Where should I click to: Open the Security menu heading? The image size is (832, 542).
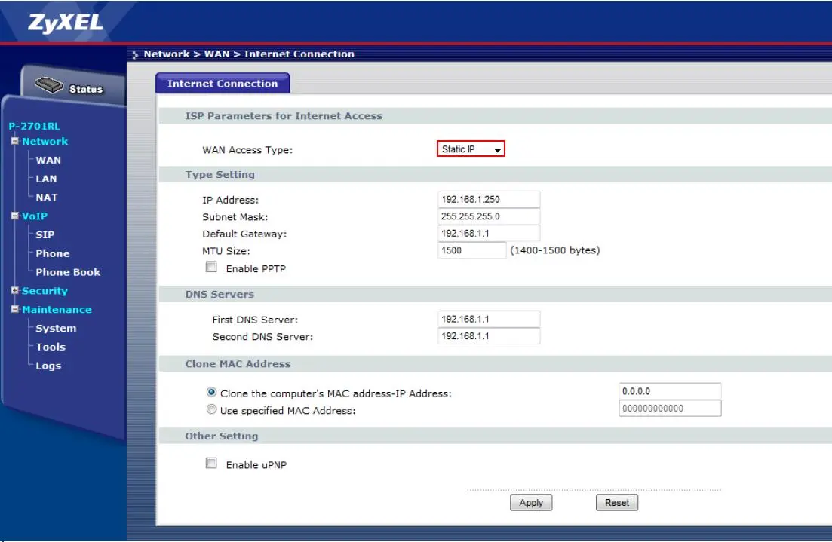click(45, 291)
